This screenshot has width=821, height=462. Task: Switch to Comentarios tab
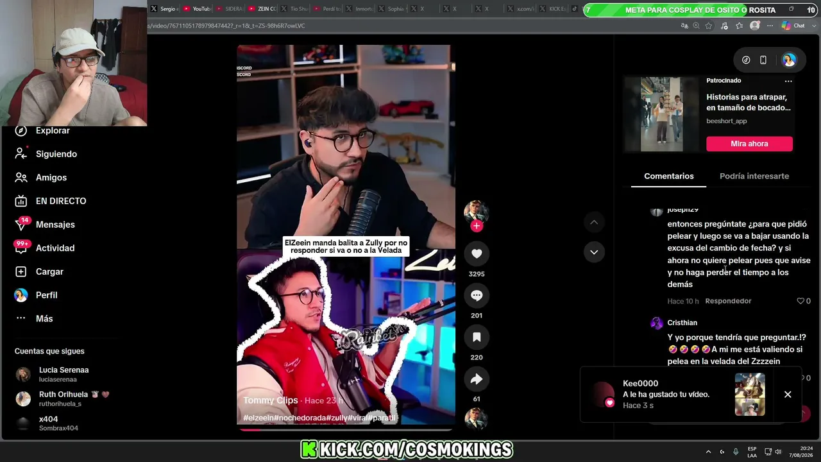click(x=669, y=176)
